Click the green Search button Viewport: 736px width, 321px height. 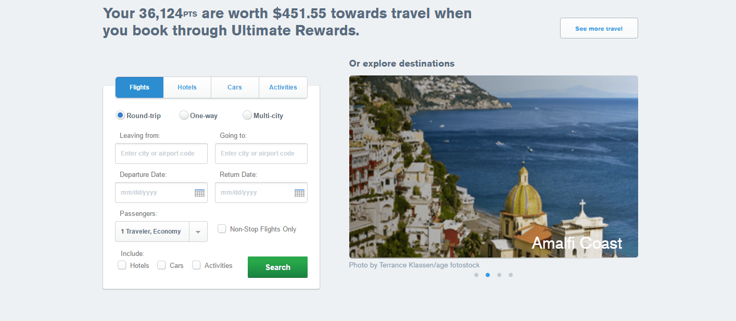click(x=277, y=267)
